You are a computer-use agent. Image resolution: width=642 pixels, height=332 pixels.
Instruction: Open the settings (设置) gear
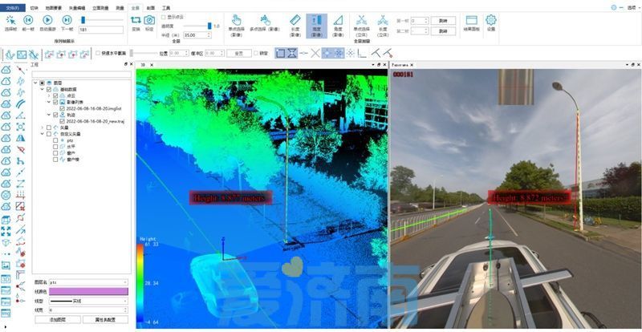point(490,22)
